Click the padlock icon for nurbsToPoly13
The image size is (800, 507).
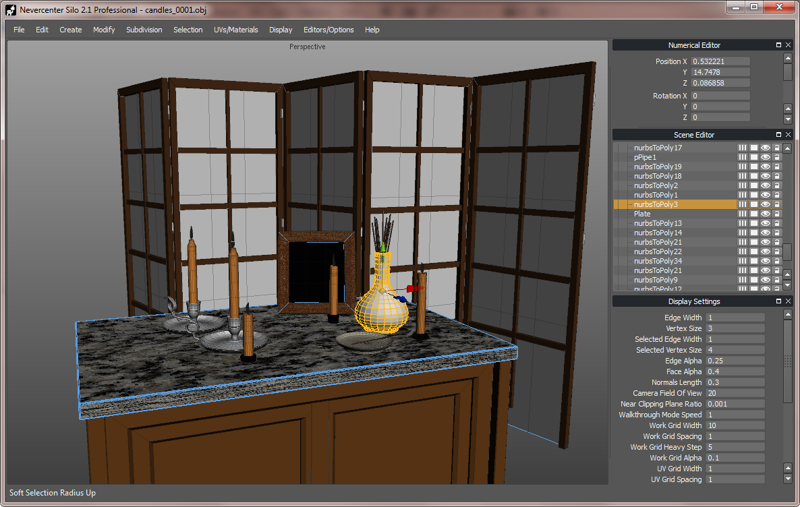click(x=777, y=223)
